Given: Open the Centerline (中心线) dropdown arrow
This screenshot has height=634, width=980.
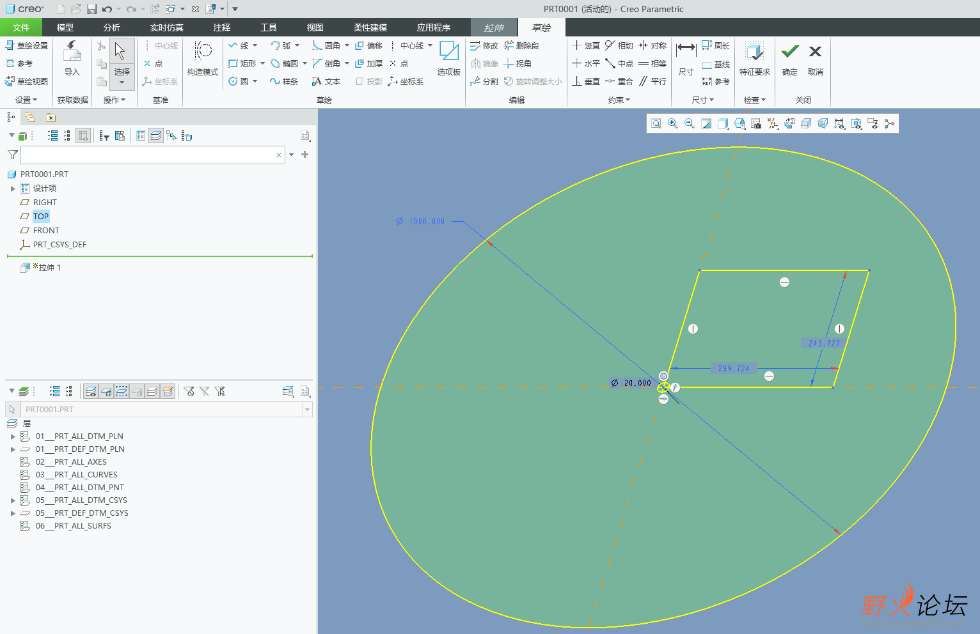Looking at the screenshot, I should click(430, 45).
